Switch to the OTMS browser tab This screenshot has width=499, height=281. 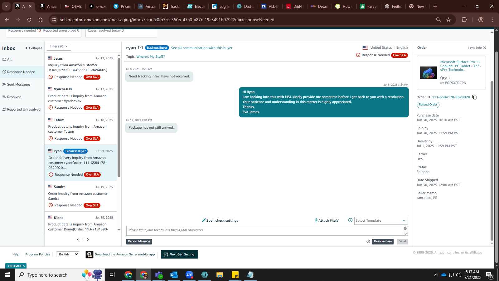pos(73,6)
